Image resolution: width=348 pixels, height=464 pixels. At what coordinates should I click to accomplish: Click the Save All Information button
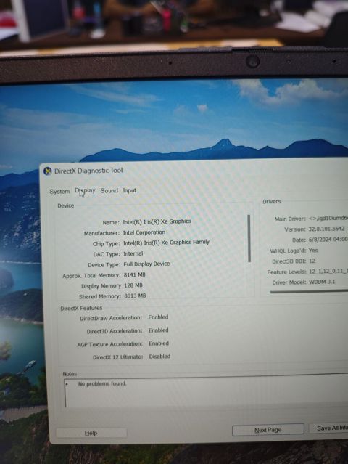[x=328, y=428]
